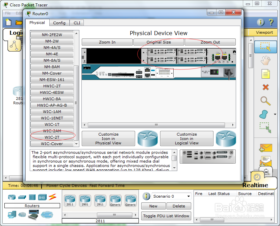Select the WIC-Cover module
Viewport: 280px width, 226px height.
coord(52,144)
